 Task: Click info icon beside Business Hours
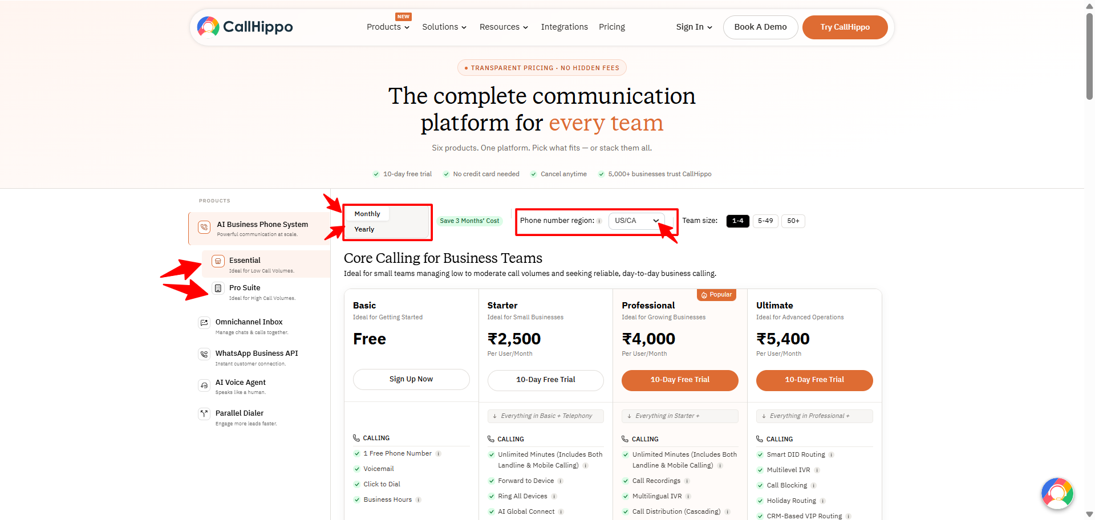(419, 500)
